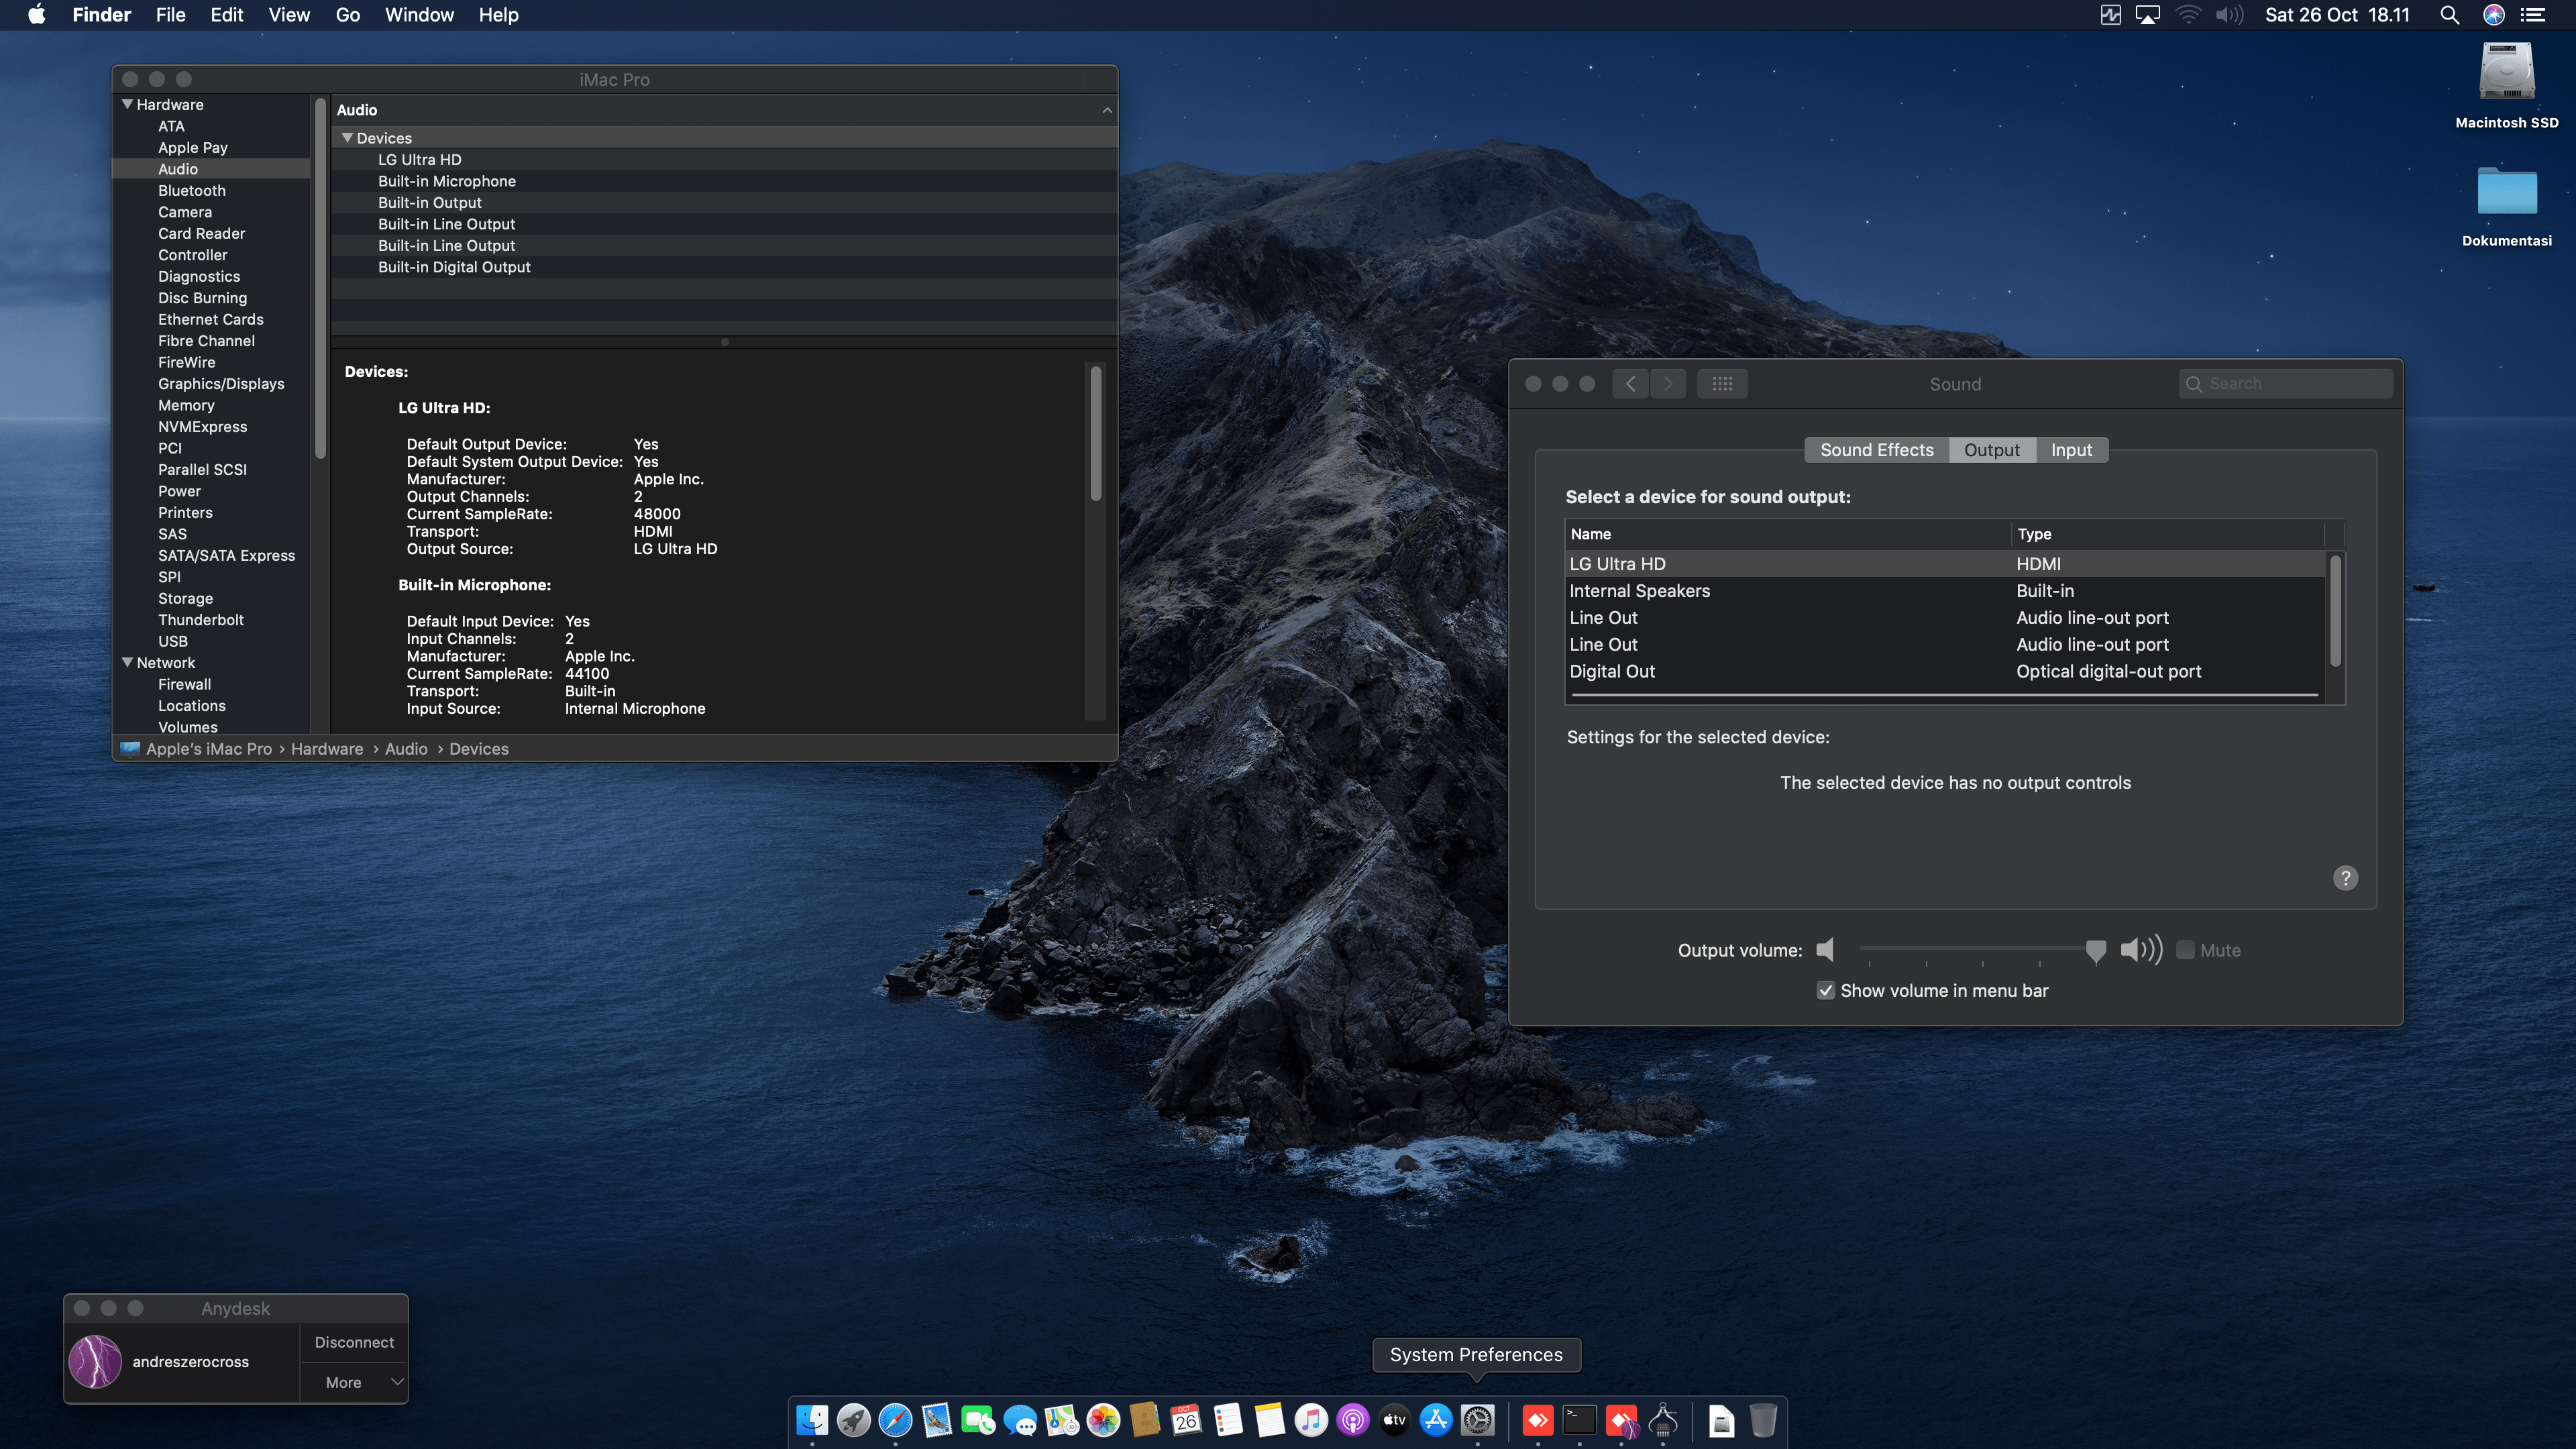
Task: Click Apple's iMac Pro in the path bar
Action: click(209, 749)
